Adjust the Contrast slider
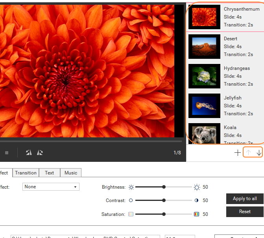Viewport: 264px width, 238px height. point(164,201)
